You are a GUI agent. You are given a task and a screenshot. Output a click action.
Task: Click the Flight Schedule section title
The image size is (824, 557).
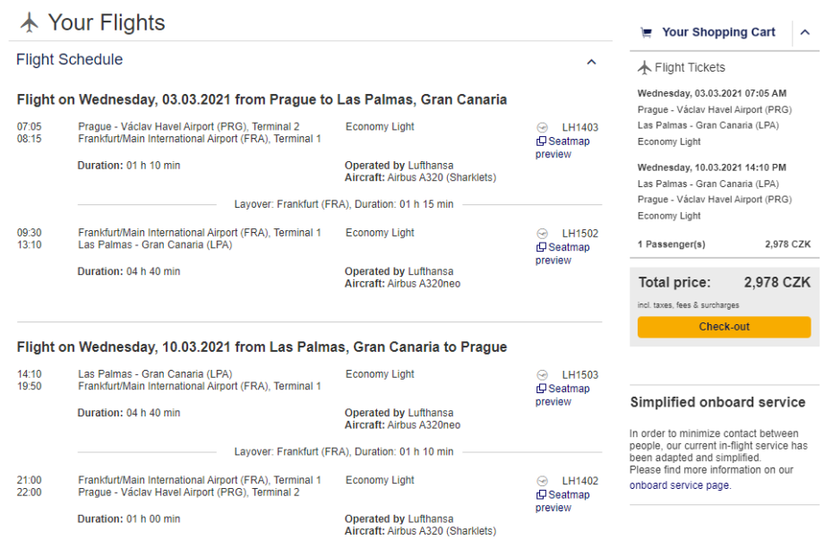70,60
